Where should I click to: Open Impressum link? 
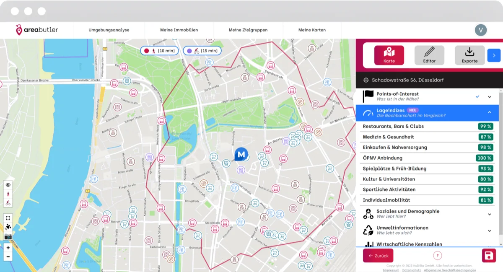point(391,270)
